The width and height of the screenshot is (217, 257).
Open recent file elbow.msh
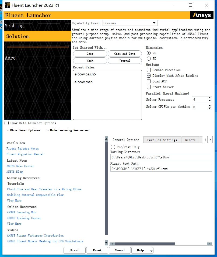(x=83, y=82)
